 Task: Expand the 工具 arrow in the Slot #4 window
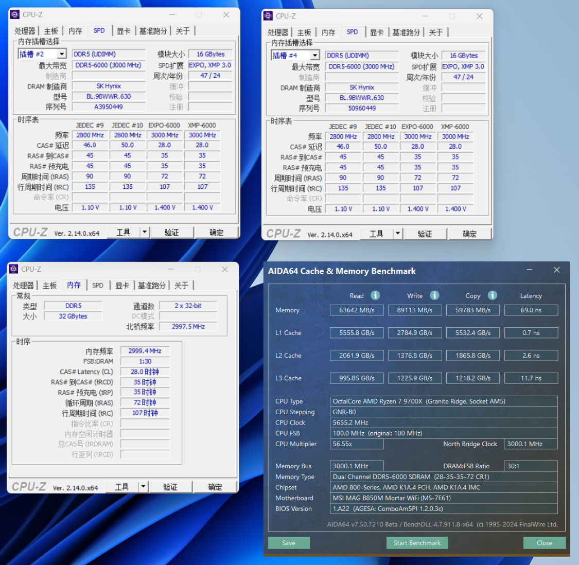pyautogui.click(x=398, y=234)
